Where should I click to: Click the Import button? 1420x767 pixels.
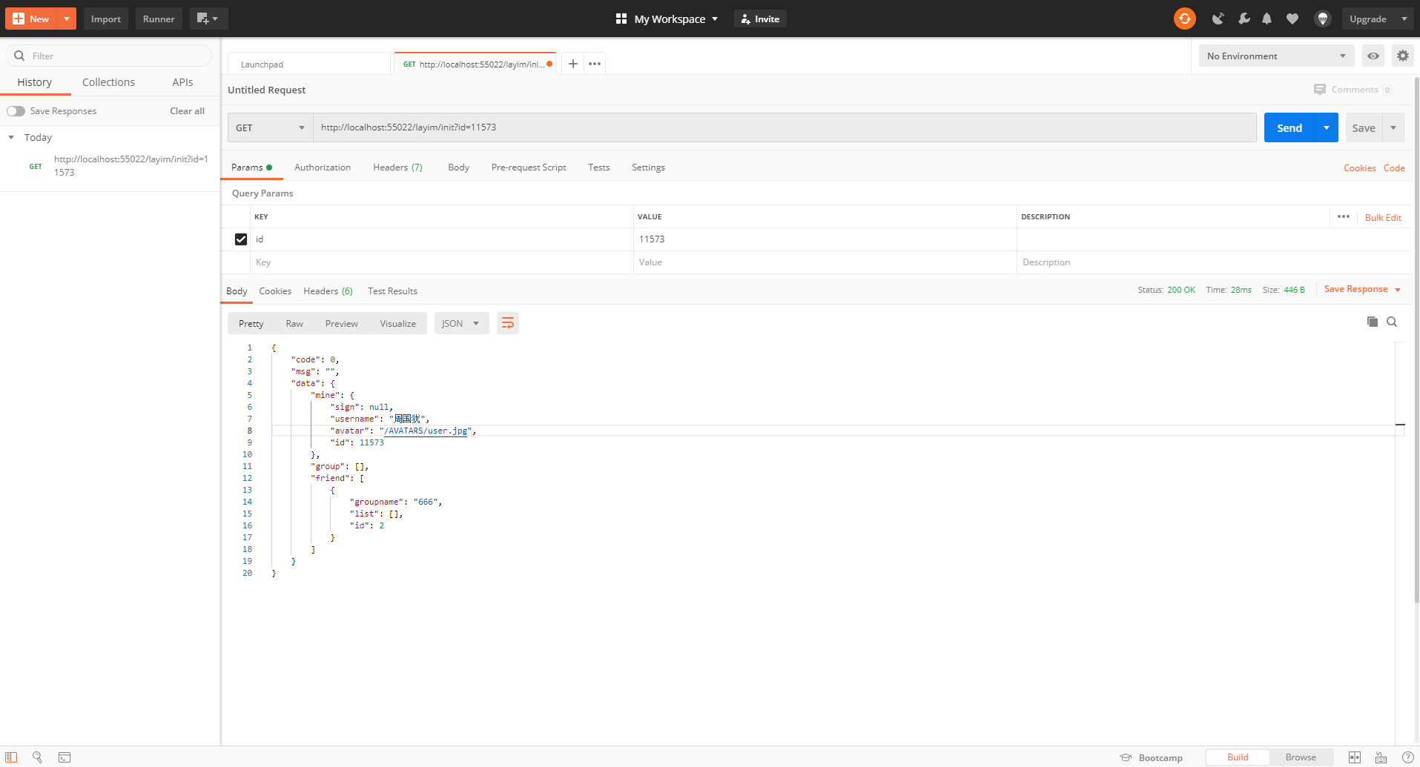point(106,19)
